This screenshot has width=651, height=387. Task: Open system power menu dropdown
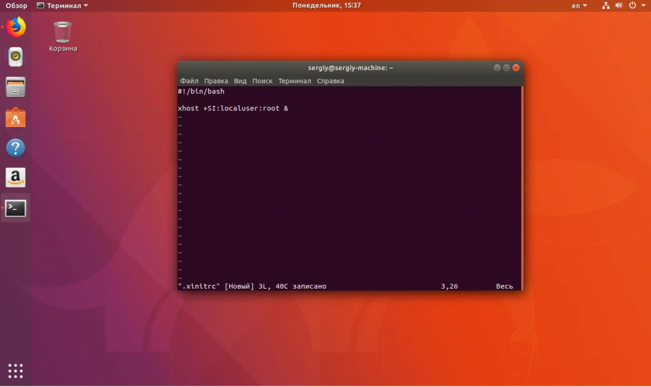(x=635, y=6)
